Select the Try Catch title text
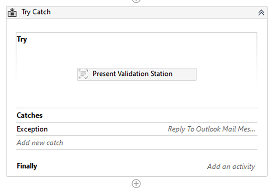 36,12
